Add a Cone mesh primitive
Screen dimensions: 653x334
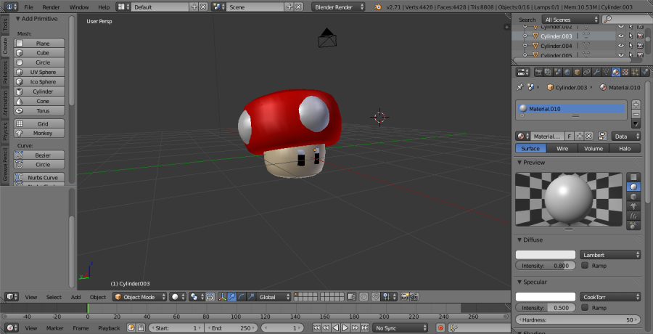pos(39,102)
